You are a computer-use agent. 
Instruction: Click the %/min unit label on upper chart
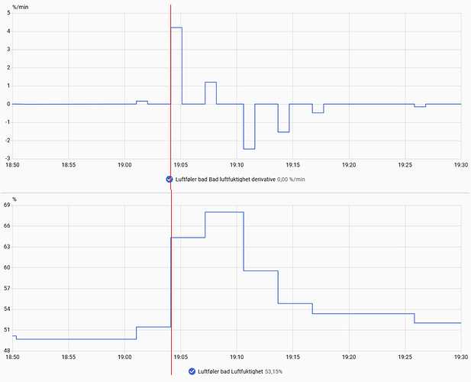pyautogui.click(x=21, y=7)
